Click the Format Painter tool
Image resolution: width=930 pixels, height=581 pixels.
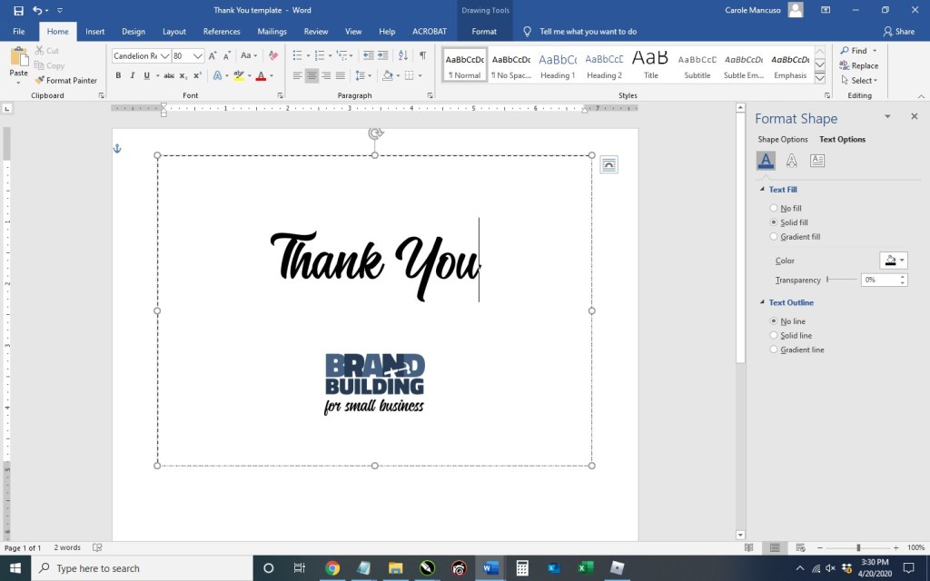tap(66, 81)
